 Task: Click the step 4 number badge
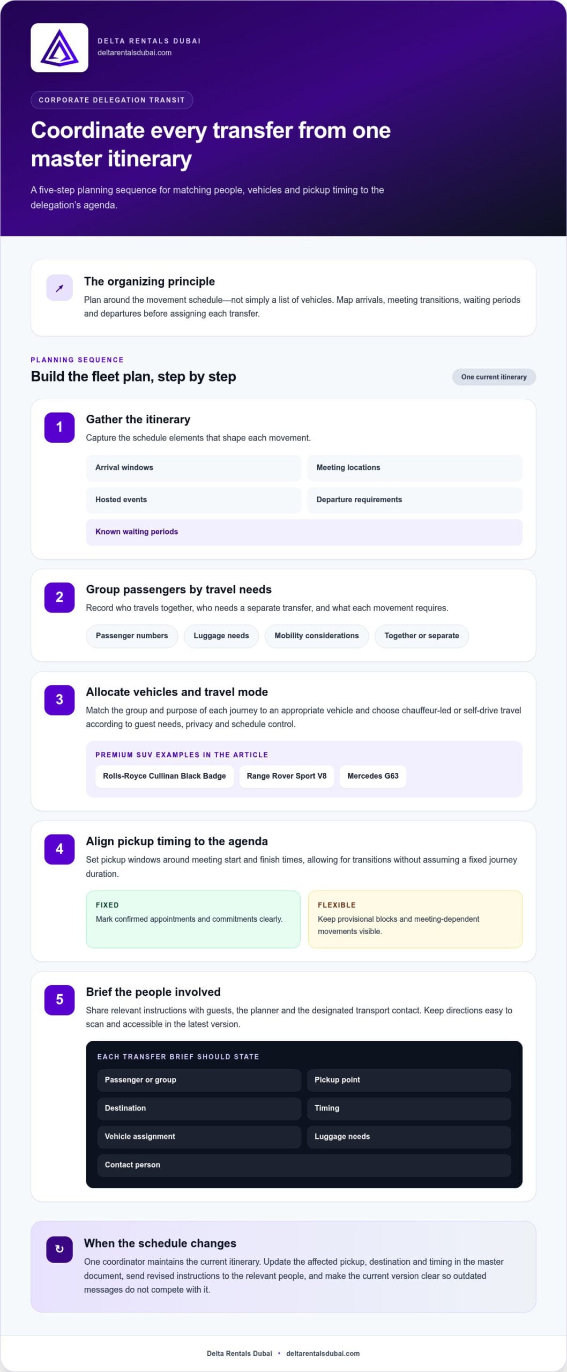[59, 849]
